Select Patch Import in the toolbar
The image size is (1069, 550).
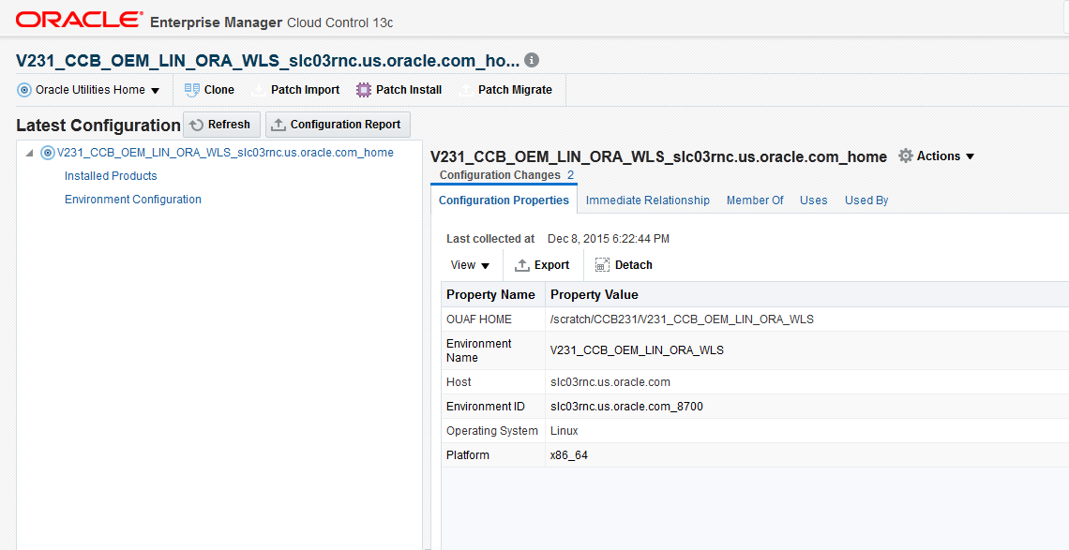pos(305,90)
